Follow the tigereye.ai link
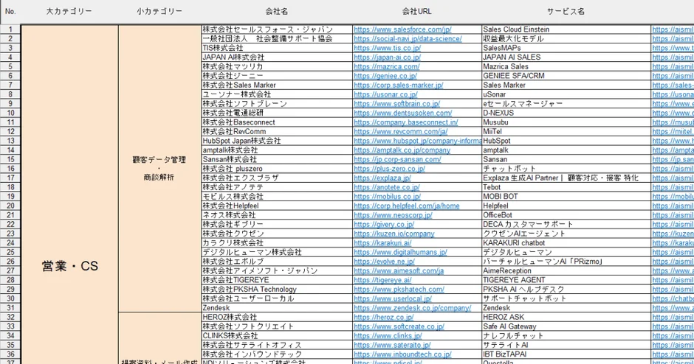The height and width of the screenshot is (364, 694). pos(382,280)
